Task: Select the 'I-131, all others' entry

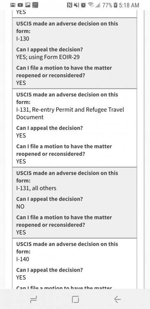Action: [36, 188]
